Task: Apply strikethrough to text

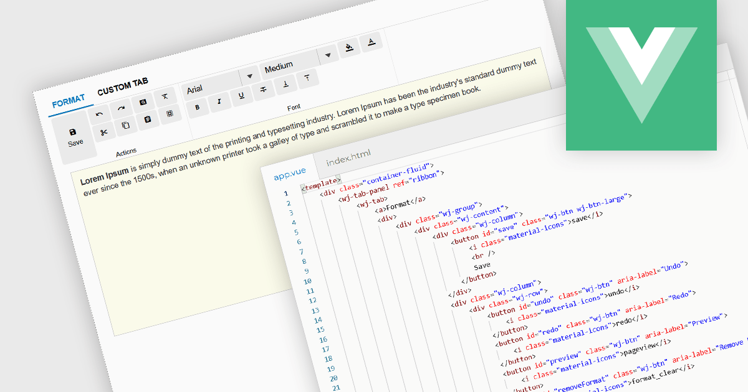Action: (x=264, y=90)
